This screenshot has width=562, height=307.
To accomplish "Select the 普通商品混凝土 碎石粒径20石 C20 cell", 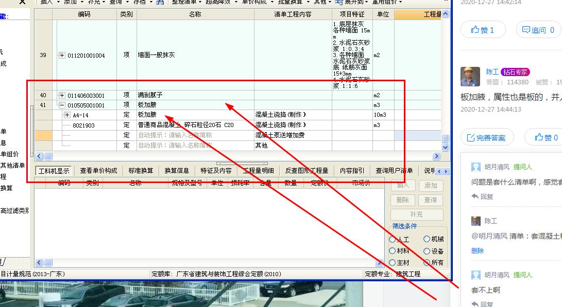I will point(195,125).
